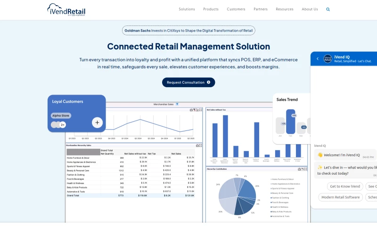Maximize the line chart panel
The image size is (377, 226).
[x=201, y=110]
